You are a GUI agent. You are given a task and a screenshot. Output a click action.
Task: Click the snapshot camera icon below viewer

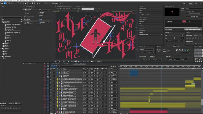[x=92, y=62]
